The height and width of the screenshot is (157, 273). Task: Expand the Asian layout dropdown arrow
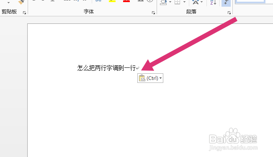click(x=202, y=2)
